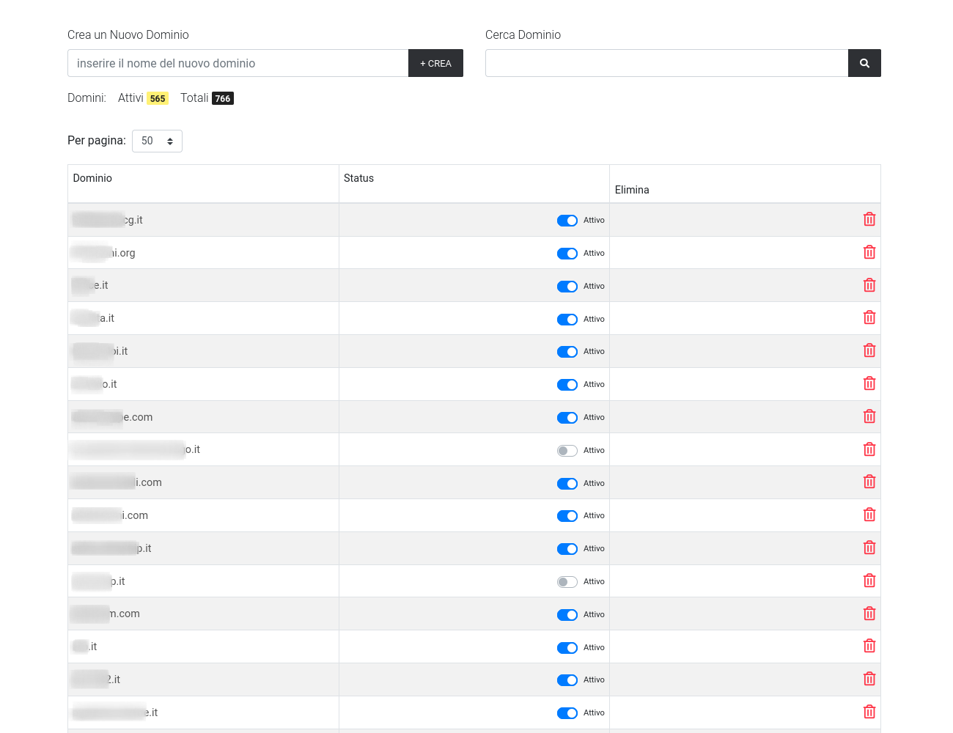Click trash icon for the m.com domain
The height and width of the screenshot is (733, 953).
coord(869,614)
